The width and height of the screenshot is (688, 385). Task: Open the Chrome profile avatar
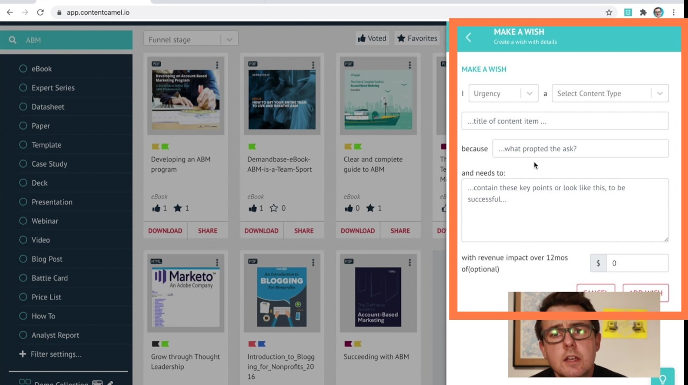[658, 12]
